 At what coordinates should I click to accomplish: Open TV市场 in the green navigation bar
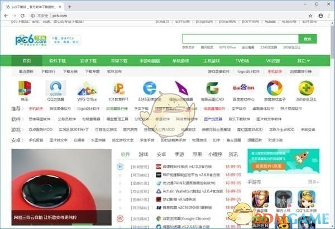[x=242, y=61]
